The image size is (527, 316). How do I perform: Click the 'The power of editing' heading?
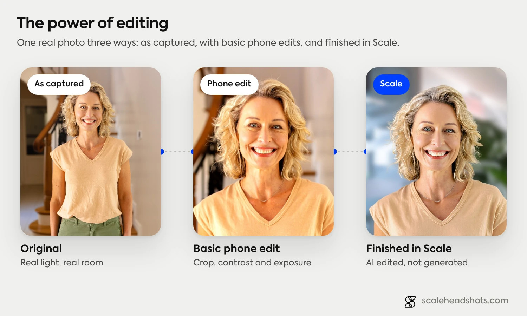click(x=92, y=23)
